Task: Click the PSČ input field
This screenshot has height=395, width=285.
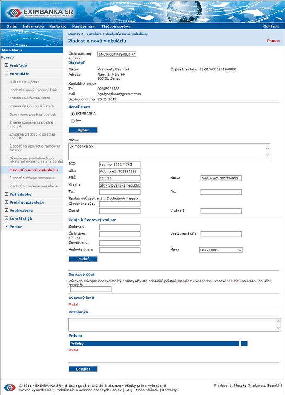Action: [119, 178]
